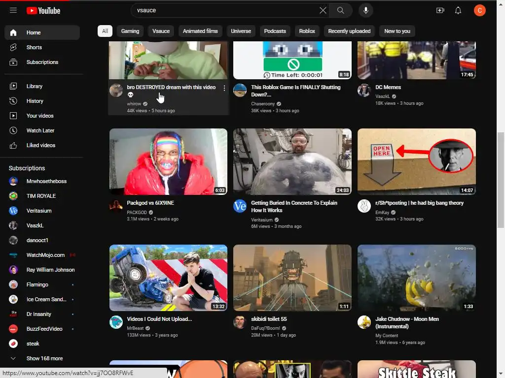505x378 pixels.
Task: Select the New to you chip
Action: (x=397, y=31)
